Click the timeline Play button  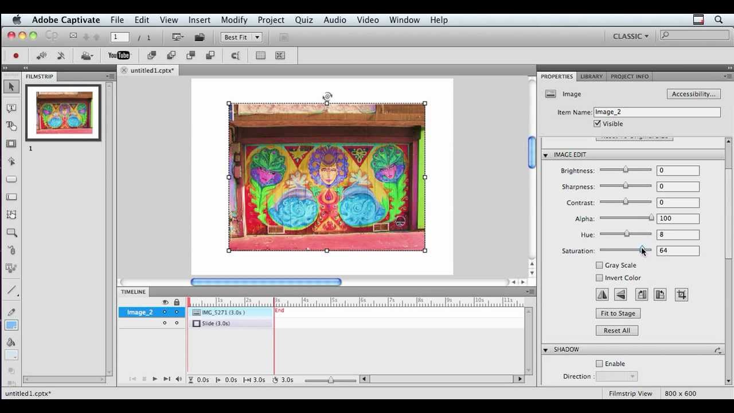tap(155, 379)
